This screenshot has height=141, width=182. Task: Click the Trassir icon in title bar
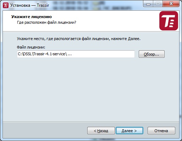click(6, 5)
